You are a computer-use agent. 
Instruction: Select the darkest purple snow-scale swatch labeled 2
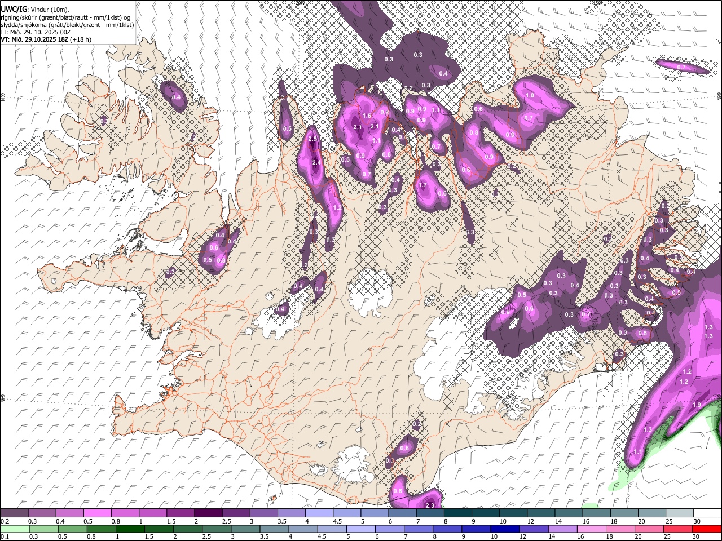[208, 513]
